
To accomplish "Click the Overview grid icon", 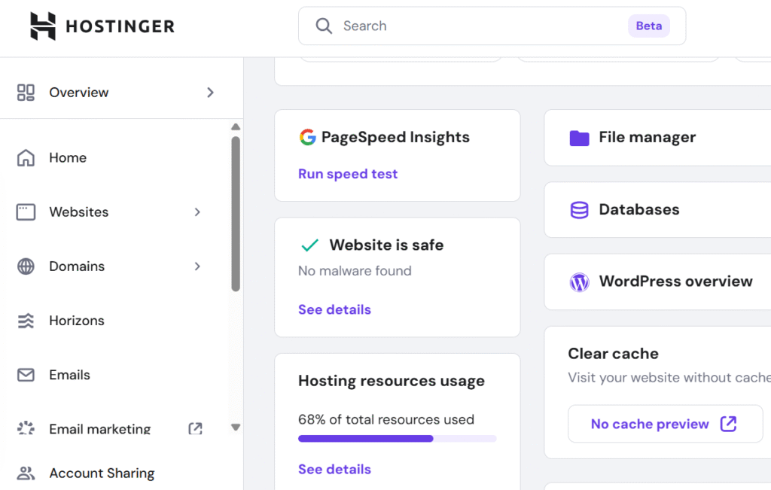I will (x=26, y=93).
